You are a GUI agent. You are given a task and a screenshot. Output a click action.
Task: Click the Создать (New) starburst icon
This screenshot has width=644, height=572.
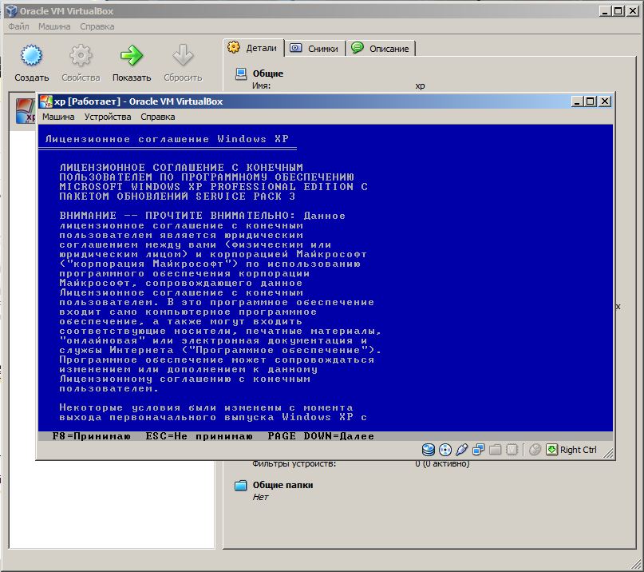[31, 55]
